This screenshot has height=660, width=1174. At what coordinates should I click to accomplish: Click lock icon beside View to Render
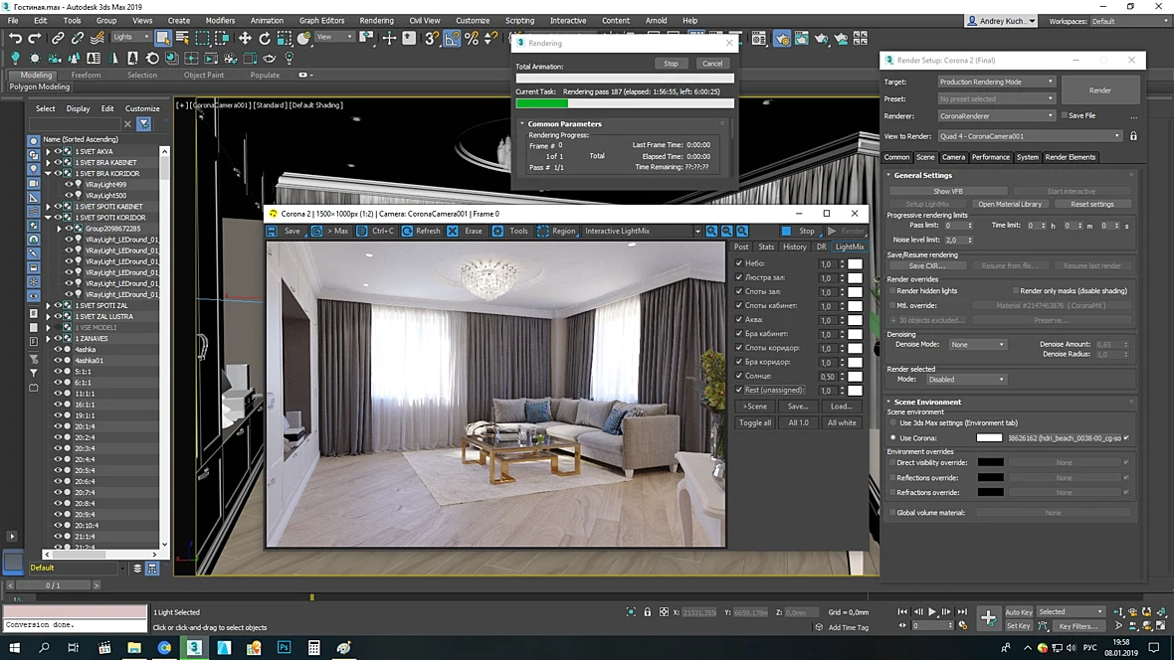[1133, 136]
